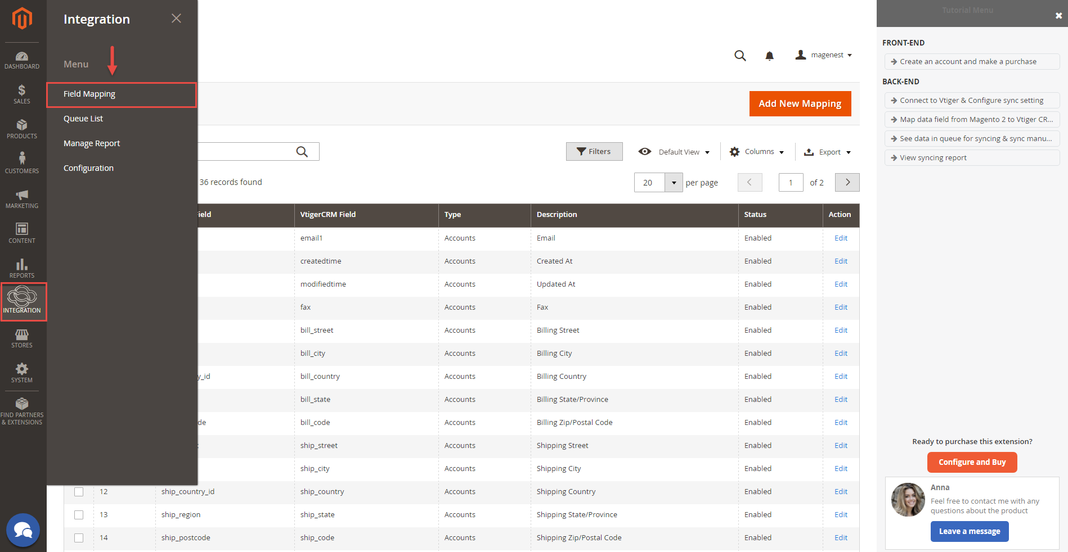Click the Add New Mapping button

pos(800,103)
